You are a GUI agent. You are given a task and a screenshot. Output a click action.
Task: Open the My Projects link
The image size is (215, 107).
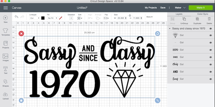(x=151, y=8)
